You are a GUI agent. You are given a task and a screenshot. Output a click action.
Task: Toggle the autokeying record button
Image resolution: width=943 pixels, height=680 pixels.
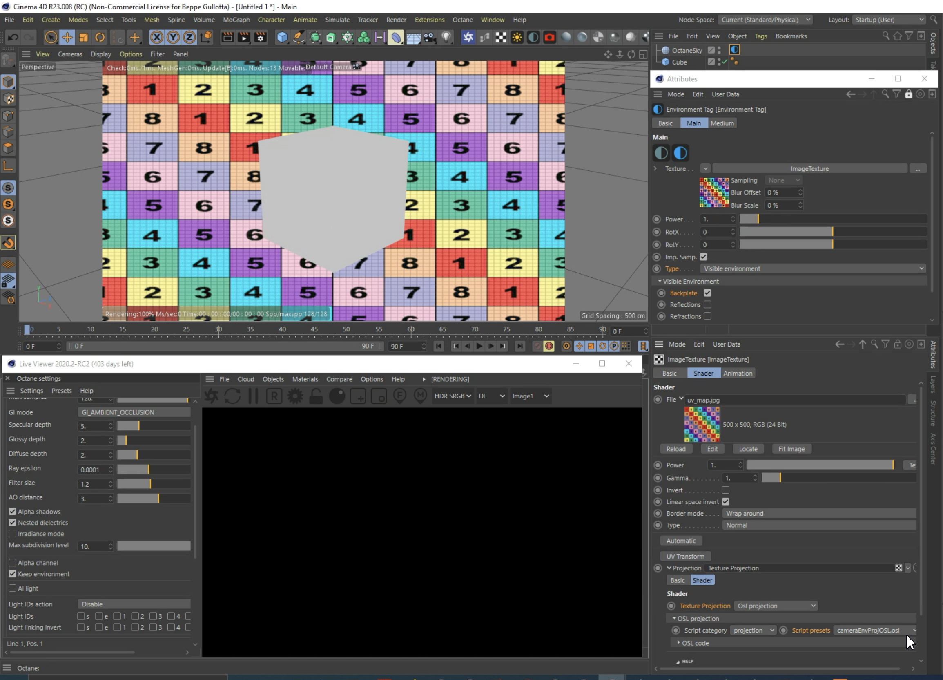pos(549,346)
